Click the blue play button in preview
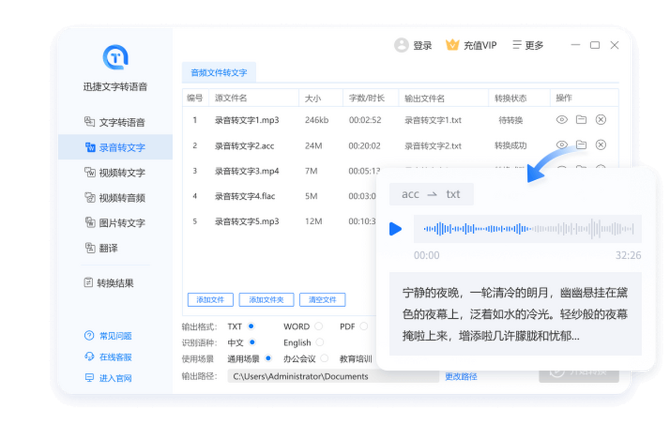670x440 pixels. (x=395, y=229)
